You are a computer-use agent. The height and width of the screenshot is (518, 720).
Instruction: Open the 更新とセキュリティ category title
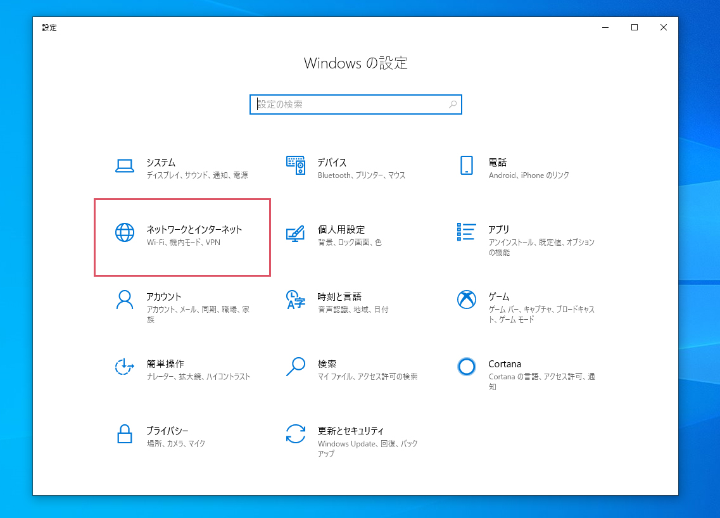(x=350, y=431)
